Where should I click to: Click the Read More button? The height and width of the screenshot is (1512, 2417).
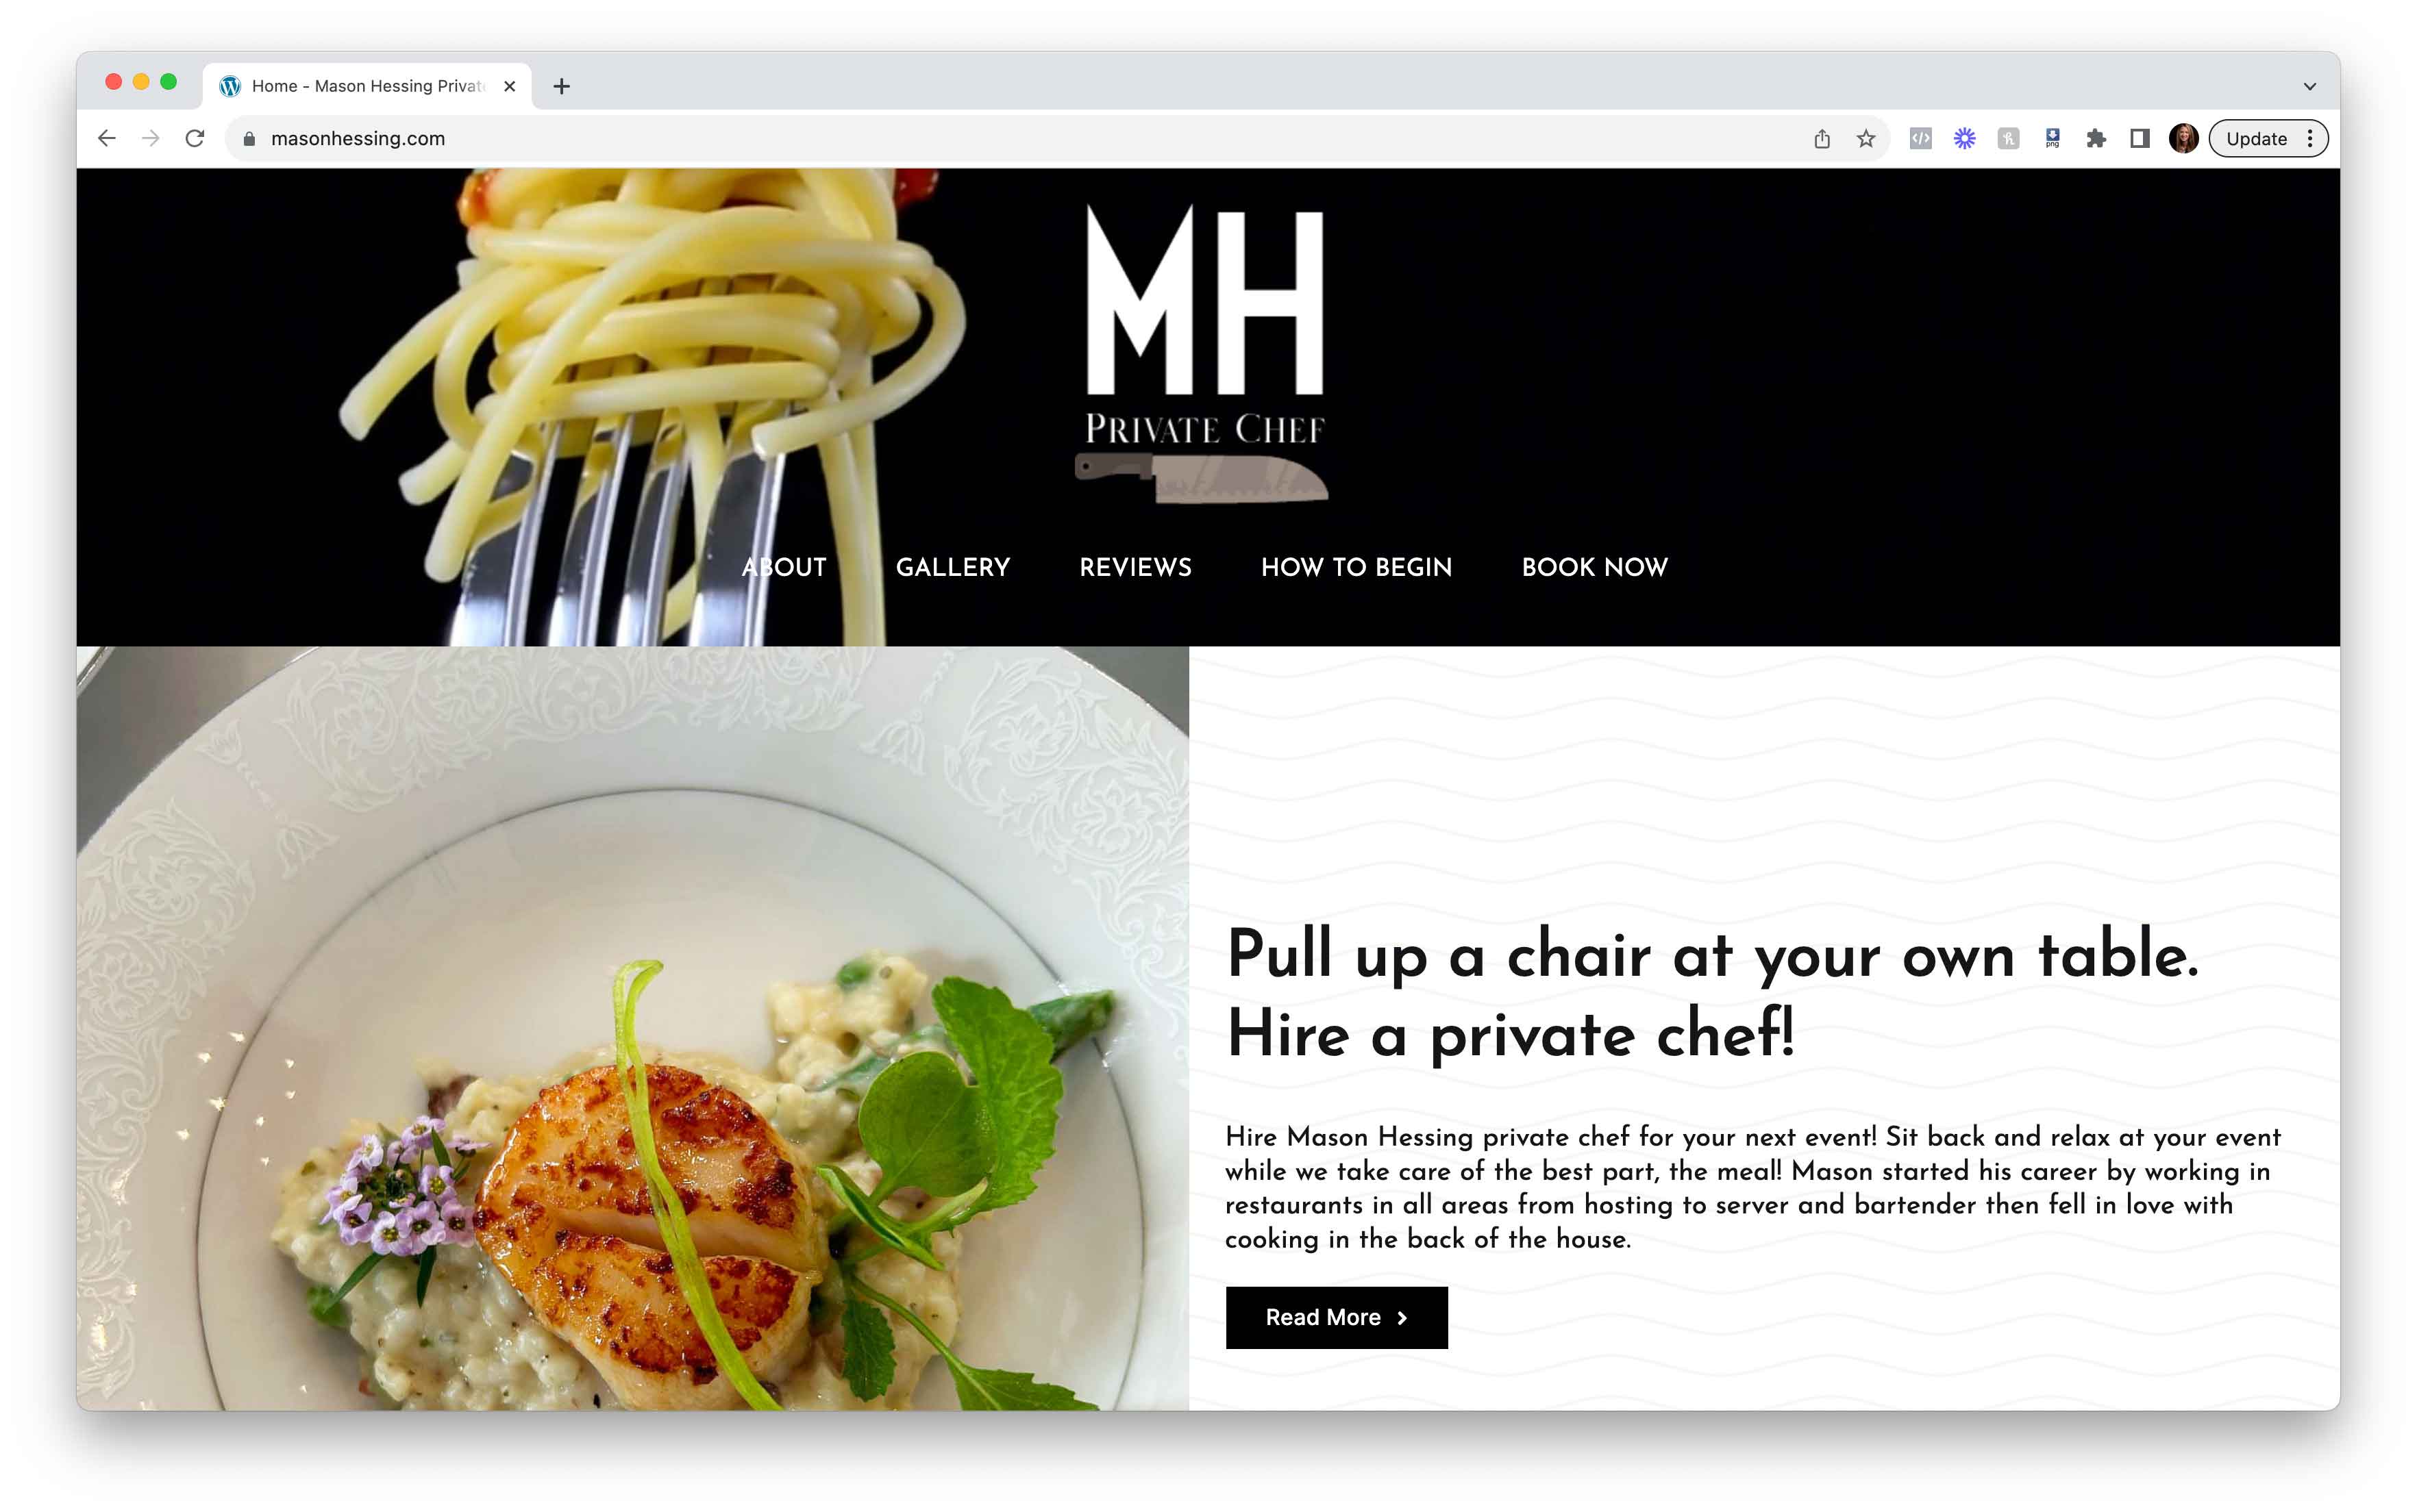click(1337, 1317)
